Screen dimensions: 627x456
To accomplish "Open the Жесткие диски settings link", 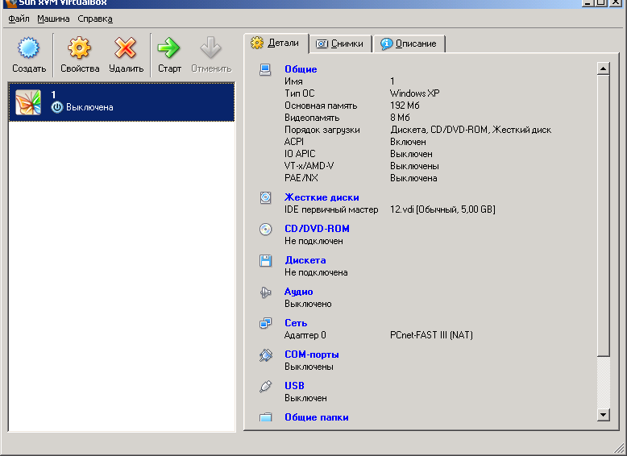I will point(322,197).
